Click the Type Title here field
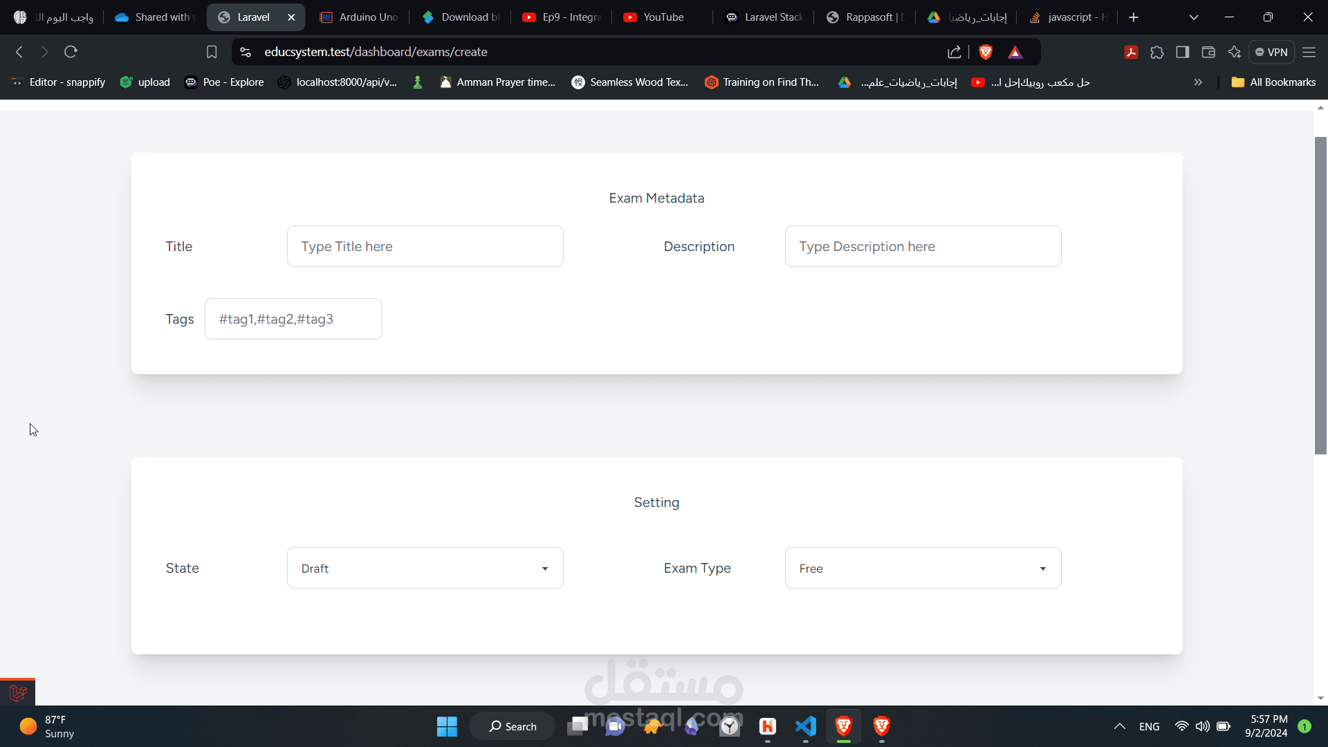Image resolution: width=1328 pixels, height=747 pixels. 425,246
